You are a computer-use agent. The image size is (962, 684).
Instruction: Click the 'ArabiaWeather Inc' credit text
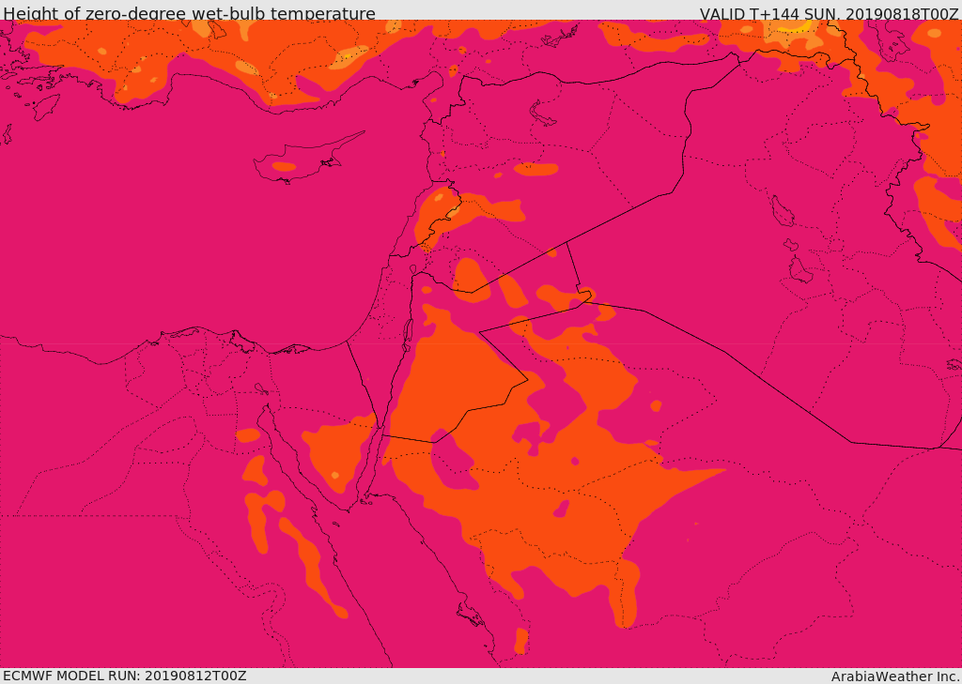click(894, 676)
